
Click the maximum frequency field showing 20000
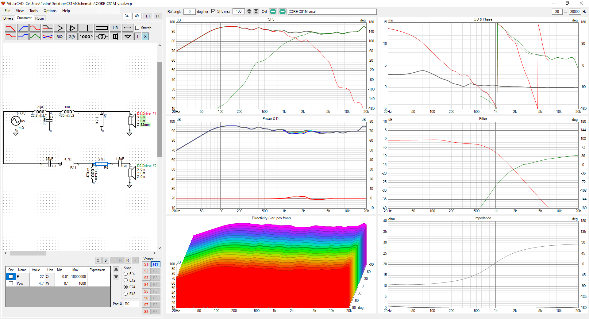pos(575,12)
